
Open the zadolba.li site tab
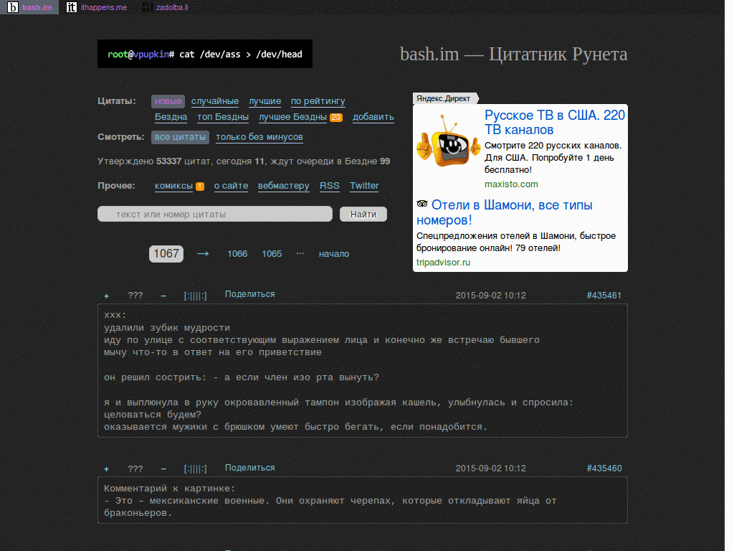[x=165, y=7]
